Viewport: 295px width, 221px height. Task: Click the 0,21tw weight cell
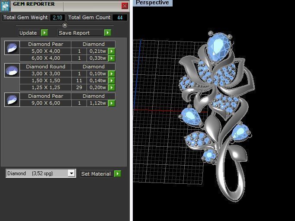point(97,51)
